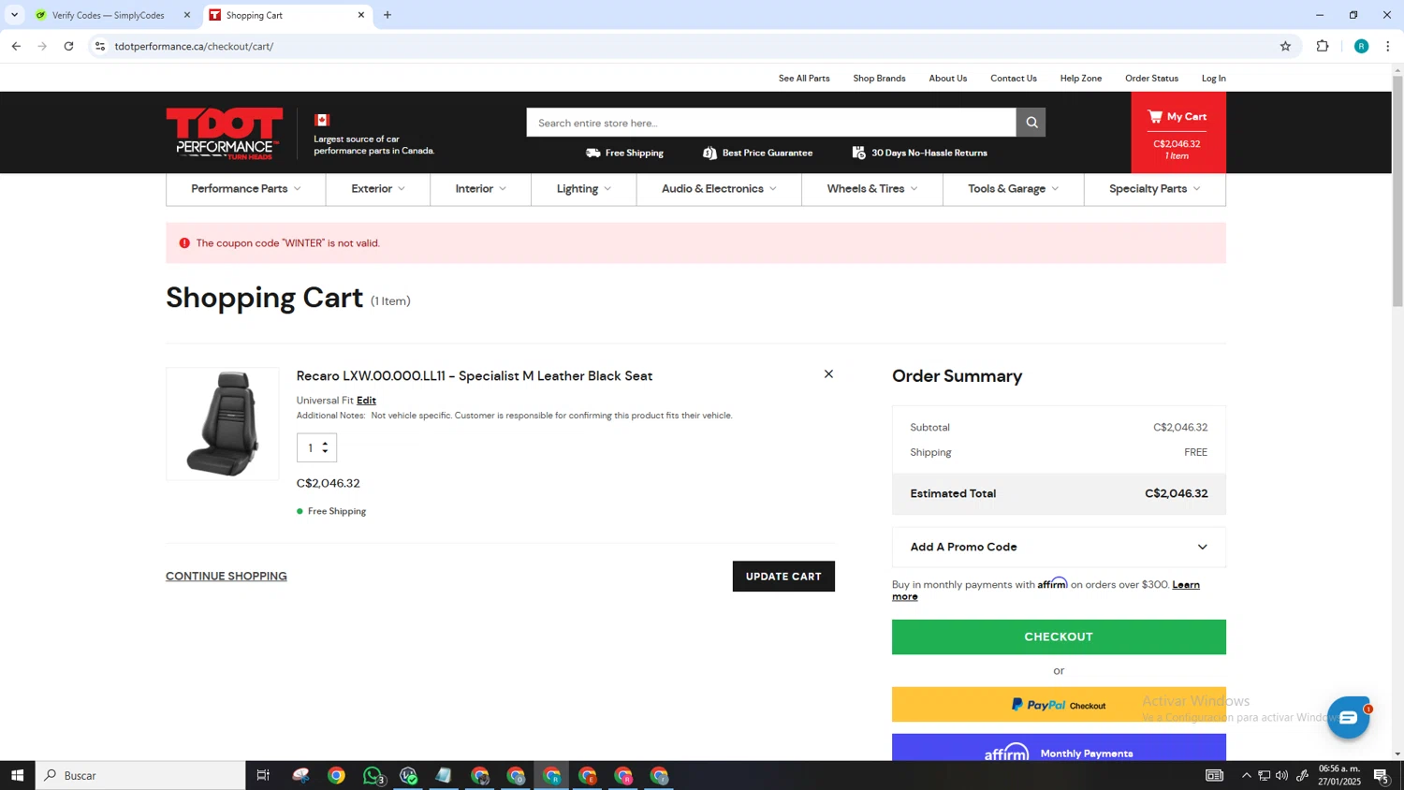This screenshot has width=1404, height=790.
Task: Open Recaro Specialist M Leather seat title
Action: [475, 376]
